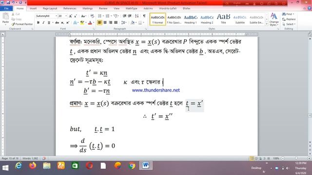Align the paragraph to the right

pyautogui.click(x=111, y=23)
